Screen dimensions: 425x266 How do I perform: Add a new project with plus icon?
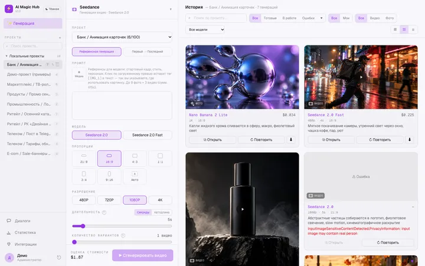coord(60,37)
